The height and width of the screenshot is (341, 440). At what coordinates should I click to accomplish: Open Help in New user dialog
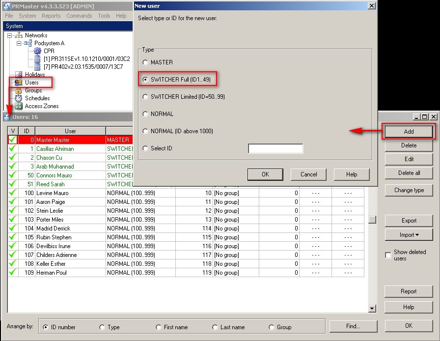click(352, 174)
